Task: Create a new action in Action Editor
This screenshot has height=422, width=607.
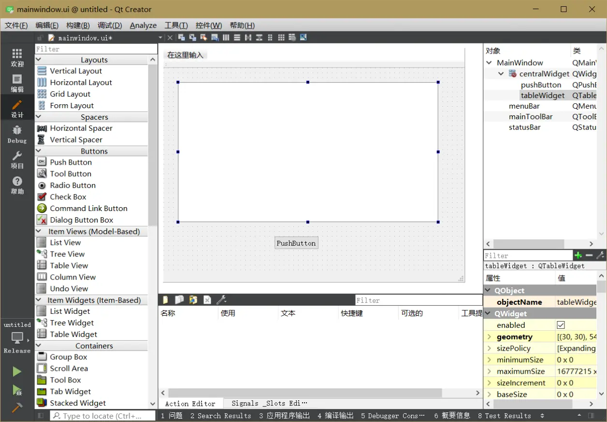Action: [x=165, y=300]
